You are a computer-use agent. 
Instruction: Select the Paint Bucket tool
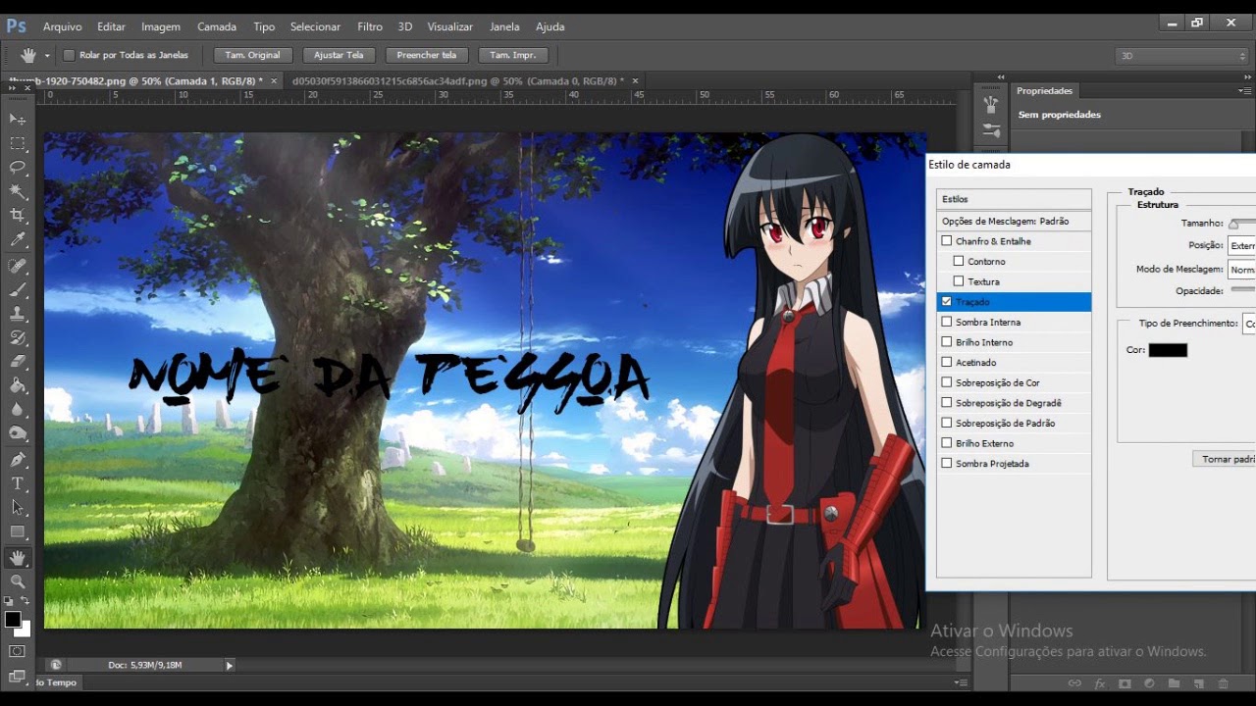[x=18, y=386]
